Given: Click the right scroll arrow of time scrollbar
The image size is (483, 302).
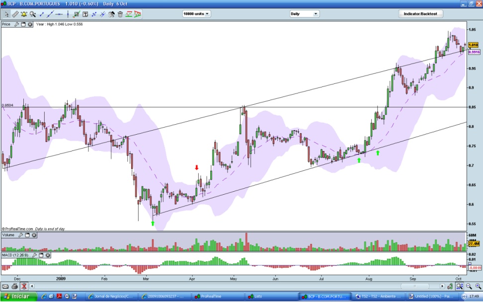Looking at the screenshot, I should pyautogui.click(x=442, y=286).
